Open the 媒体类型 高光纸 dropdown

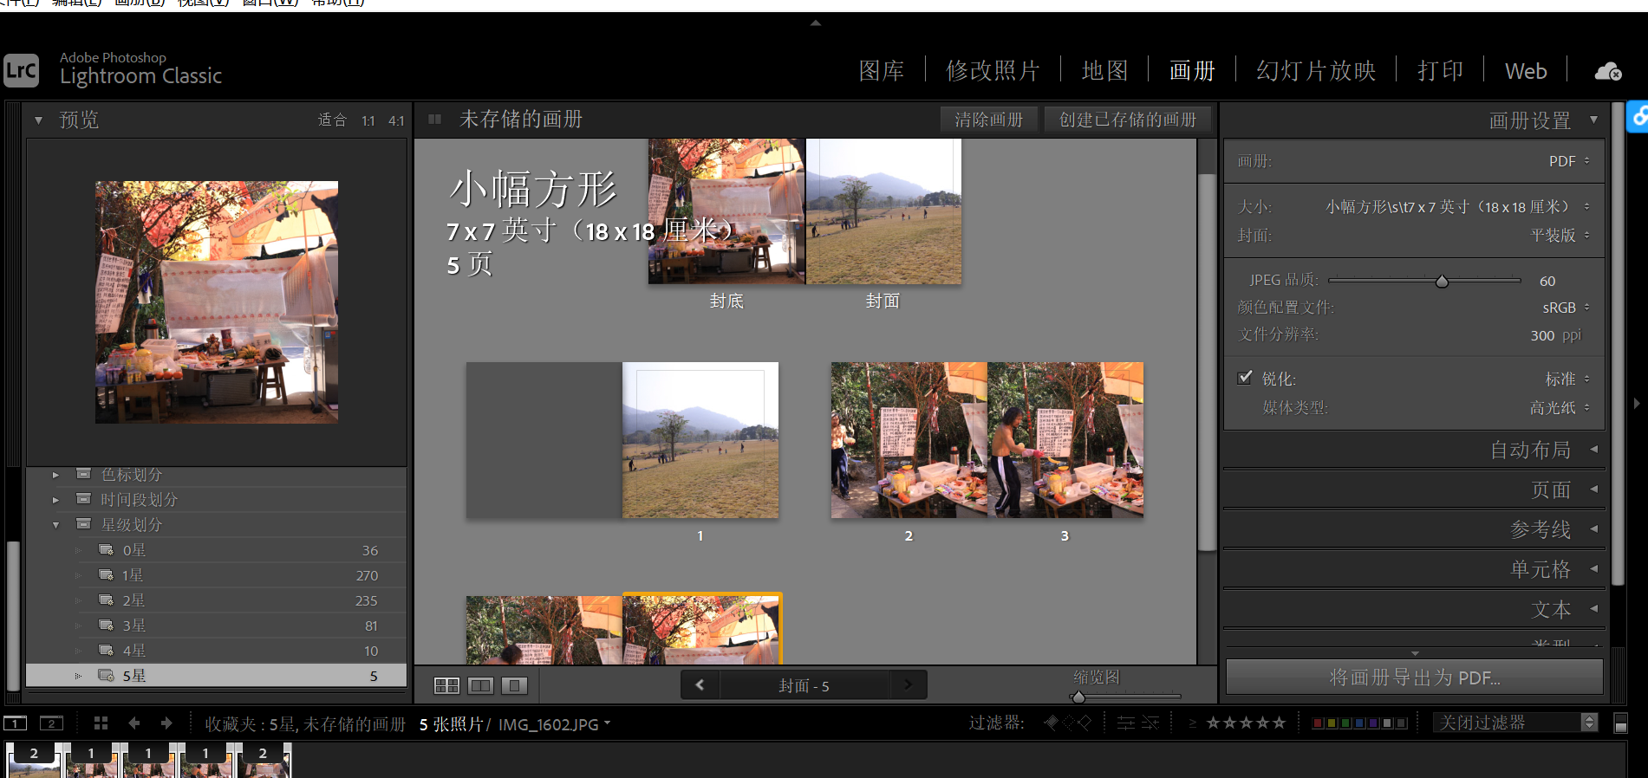1560,408
